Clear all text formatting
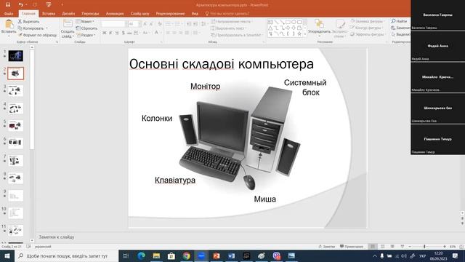This screenshot has width=465, height=262. click(x=160, y=24)
